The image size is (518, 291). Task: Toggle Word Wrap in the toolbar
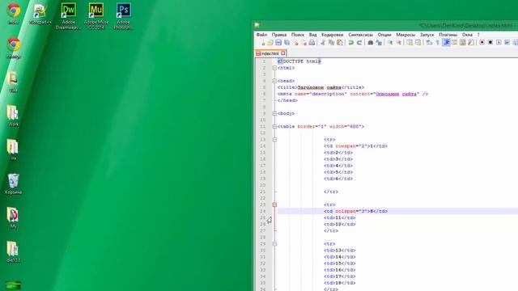click(x=429, y=43)
